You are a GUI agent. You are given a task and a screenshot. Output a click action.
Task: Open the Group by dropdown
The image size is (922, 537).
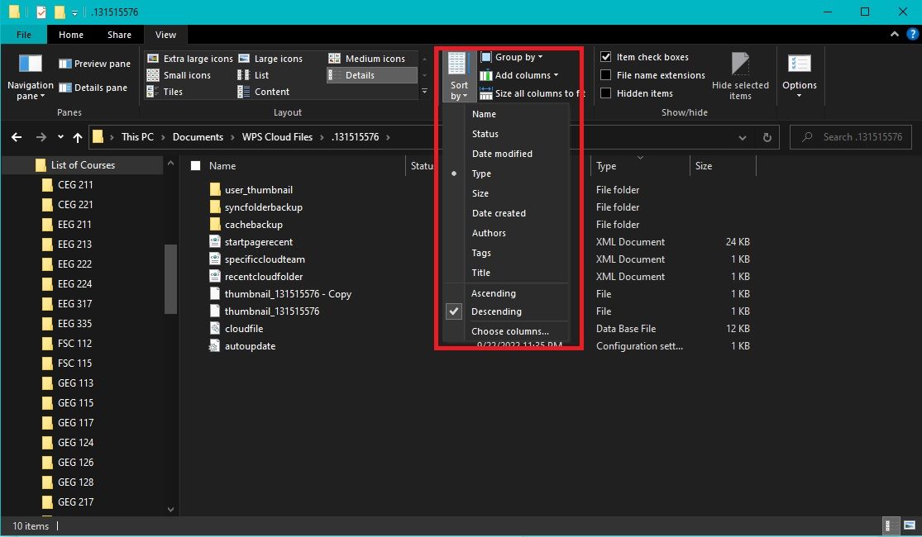click(x=513, y=56)
